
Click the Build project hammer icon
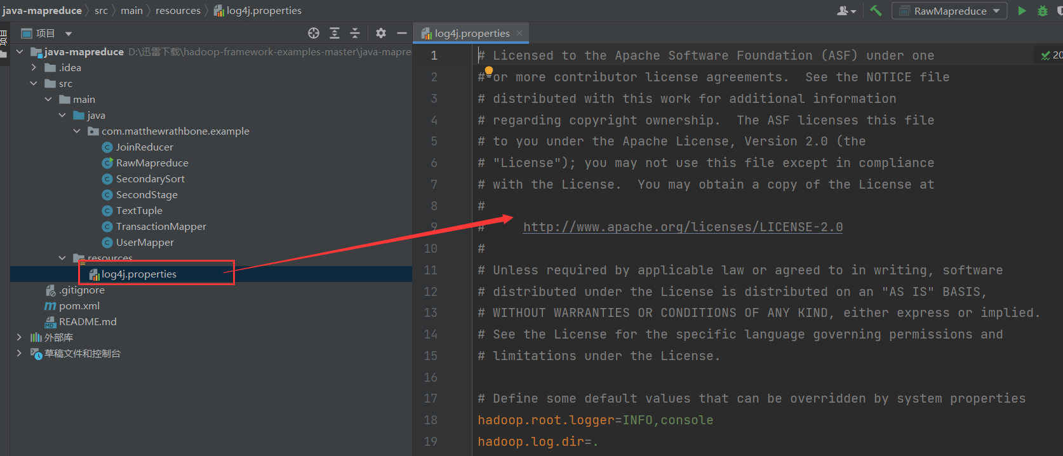click(x=876, y=11)
